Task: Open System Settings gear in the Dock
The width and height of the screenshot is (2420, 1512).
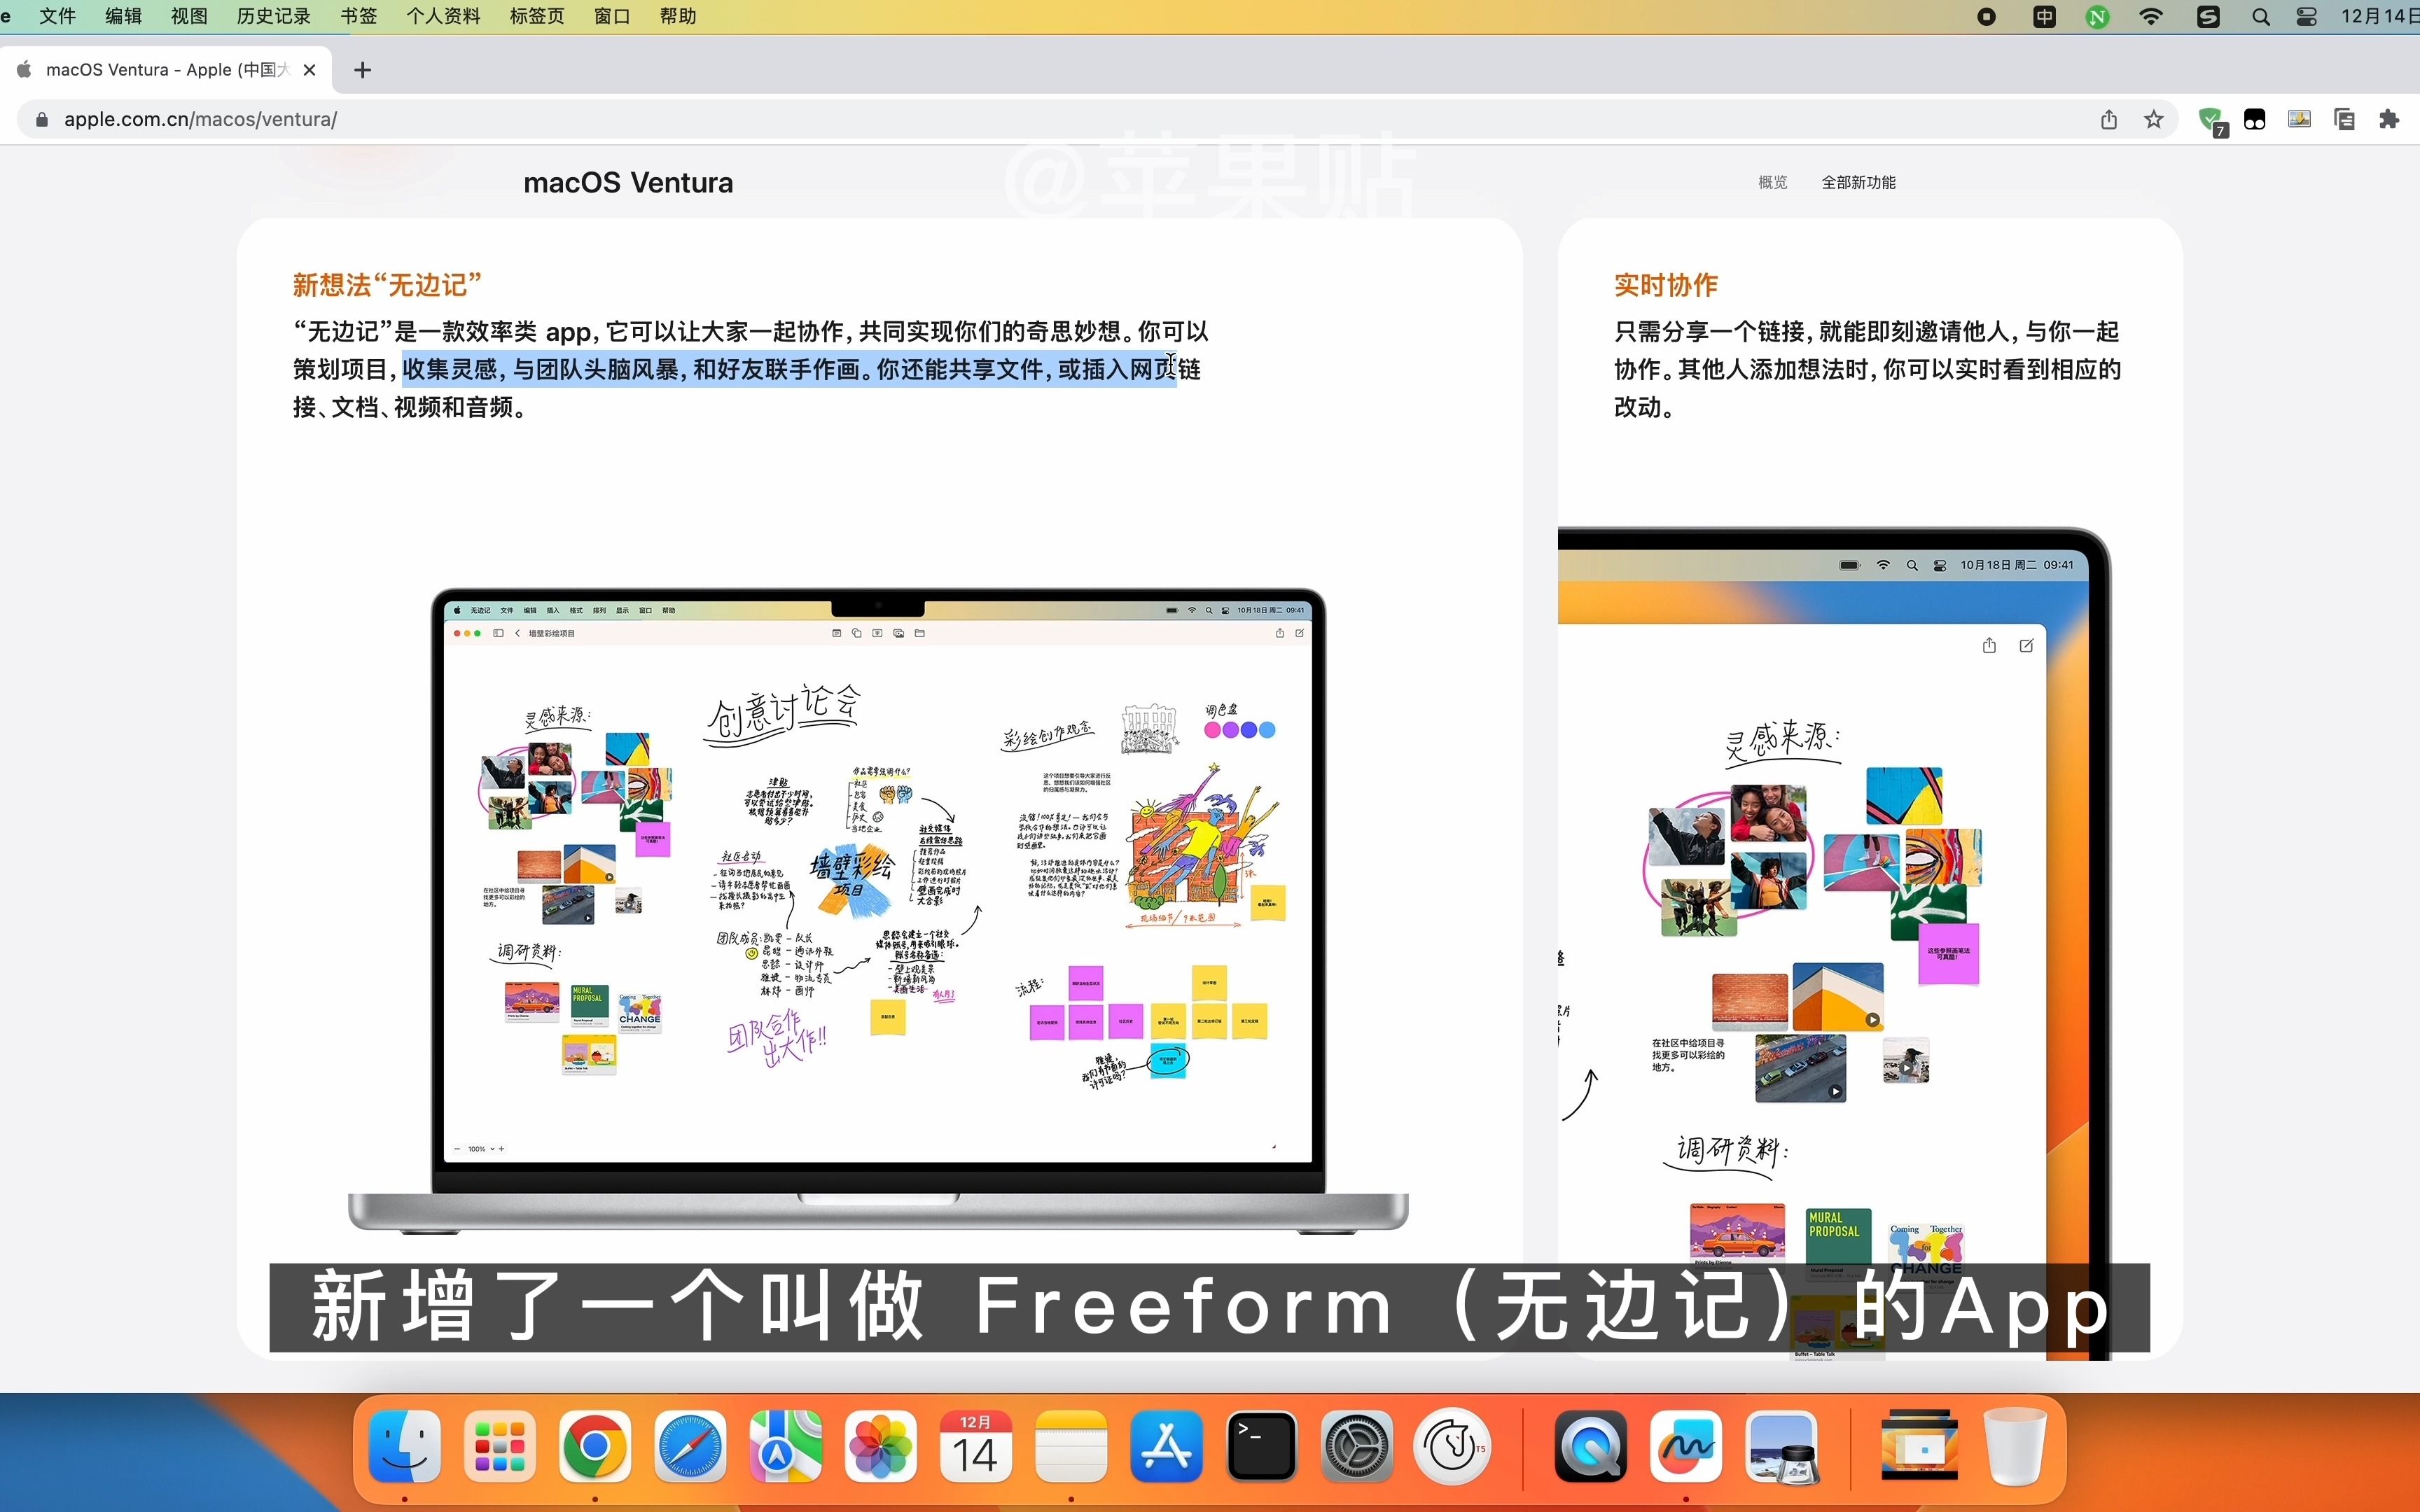Action: point(1357,1446)
